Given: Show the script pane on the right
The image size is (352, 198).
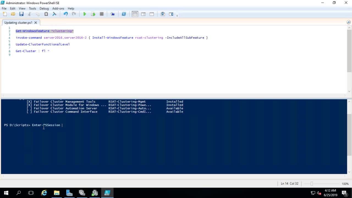Looking at the screenshot, I should coord(143,14).
